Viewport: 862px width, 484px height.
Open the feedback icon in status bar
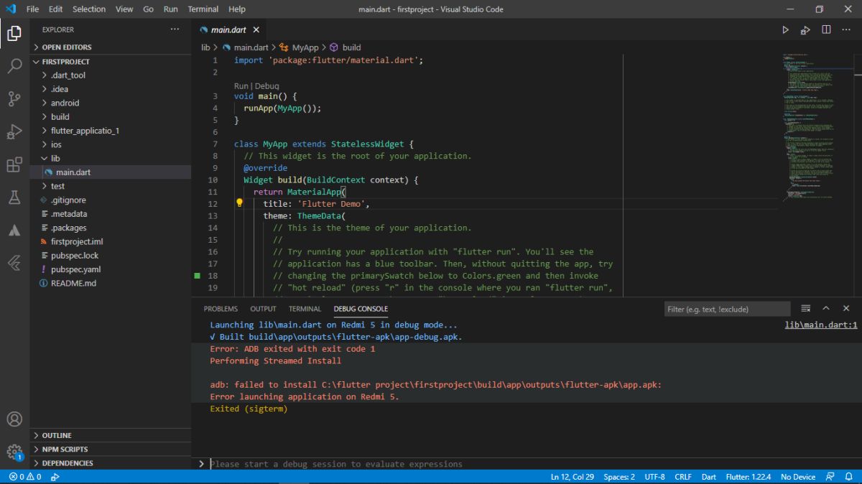(x=830, y=477)
